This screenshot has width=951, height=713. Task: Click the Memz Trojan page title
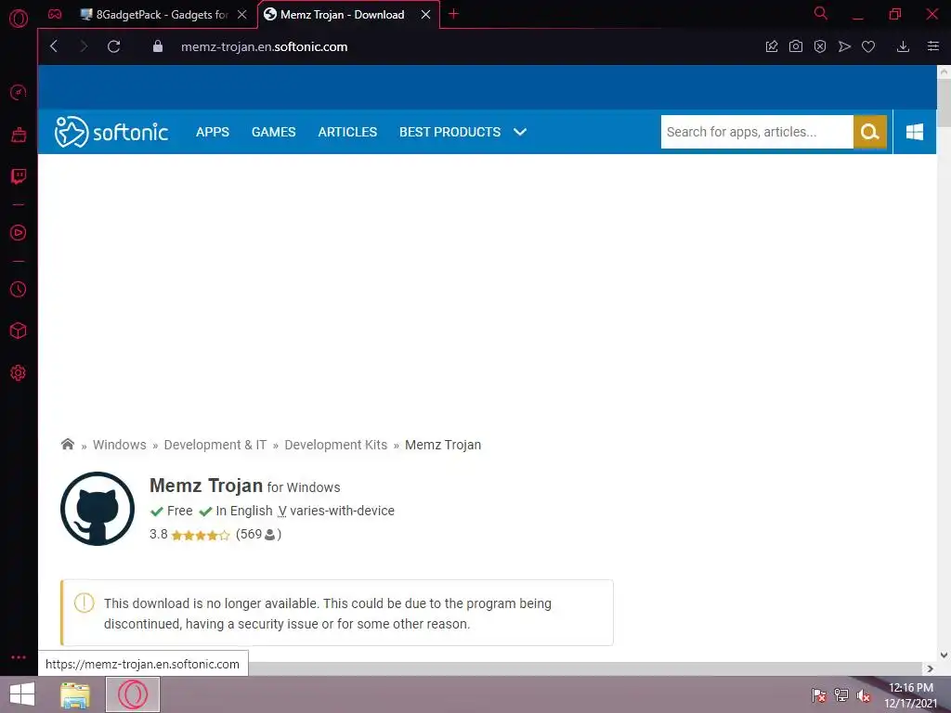205,486
